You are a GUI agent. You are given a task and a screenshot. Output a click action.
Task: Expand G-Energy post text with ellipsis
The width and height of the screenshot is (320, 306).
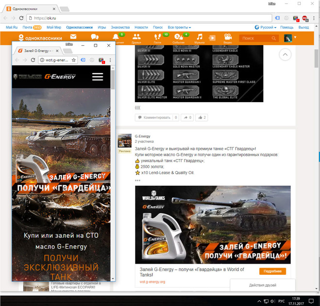click(x=137, y=180)
